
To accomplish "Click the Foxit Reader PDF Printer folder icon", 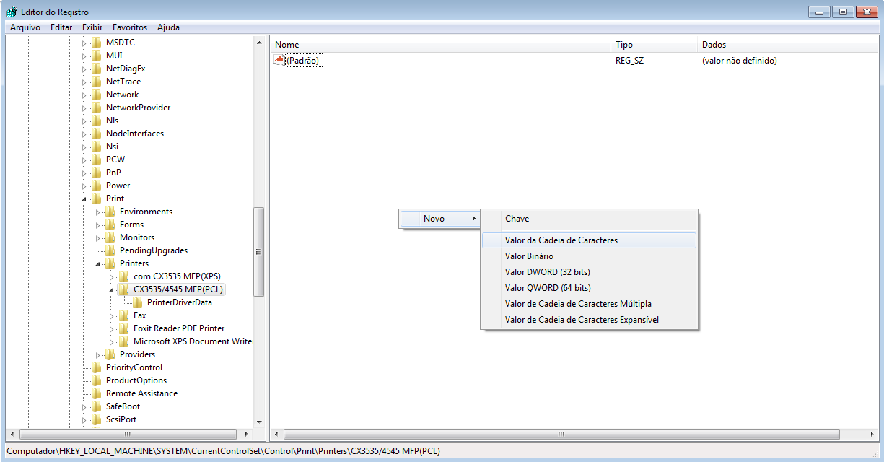I will point(124,328).
